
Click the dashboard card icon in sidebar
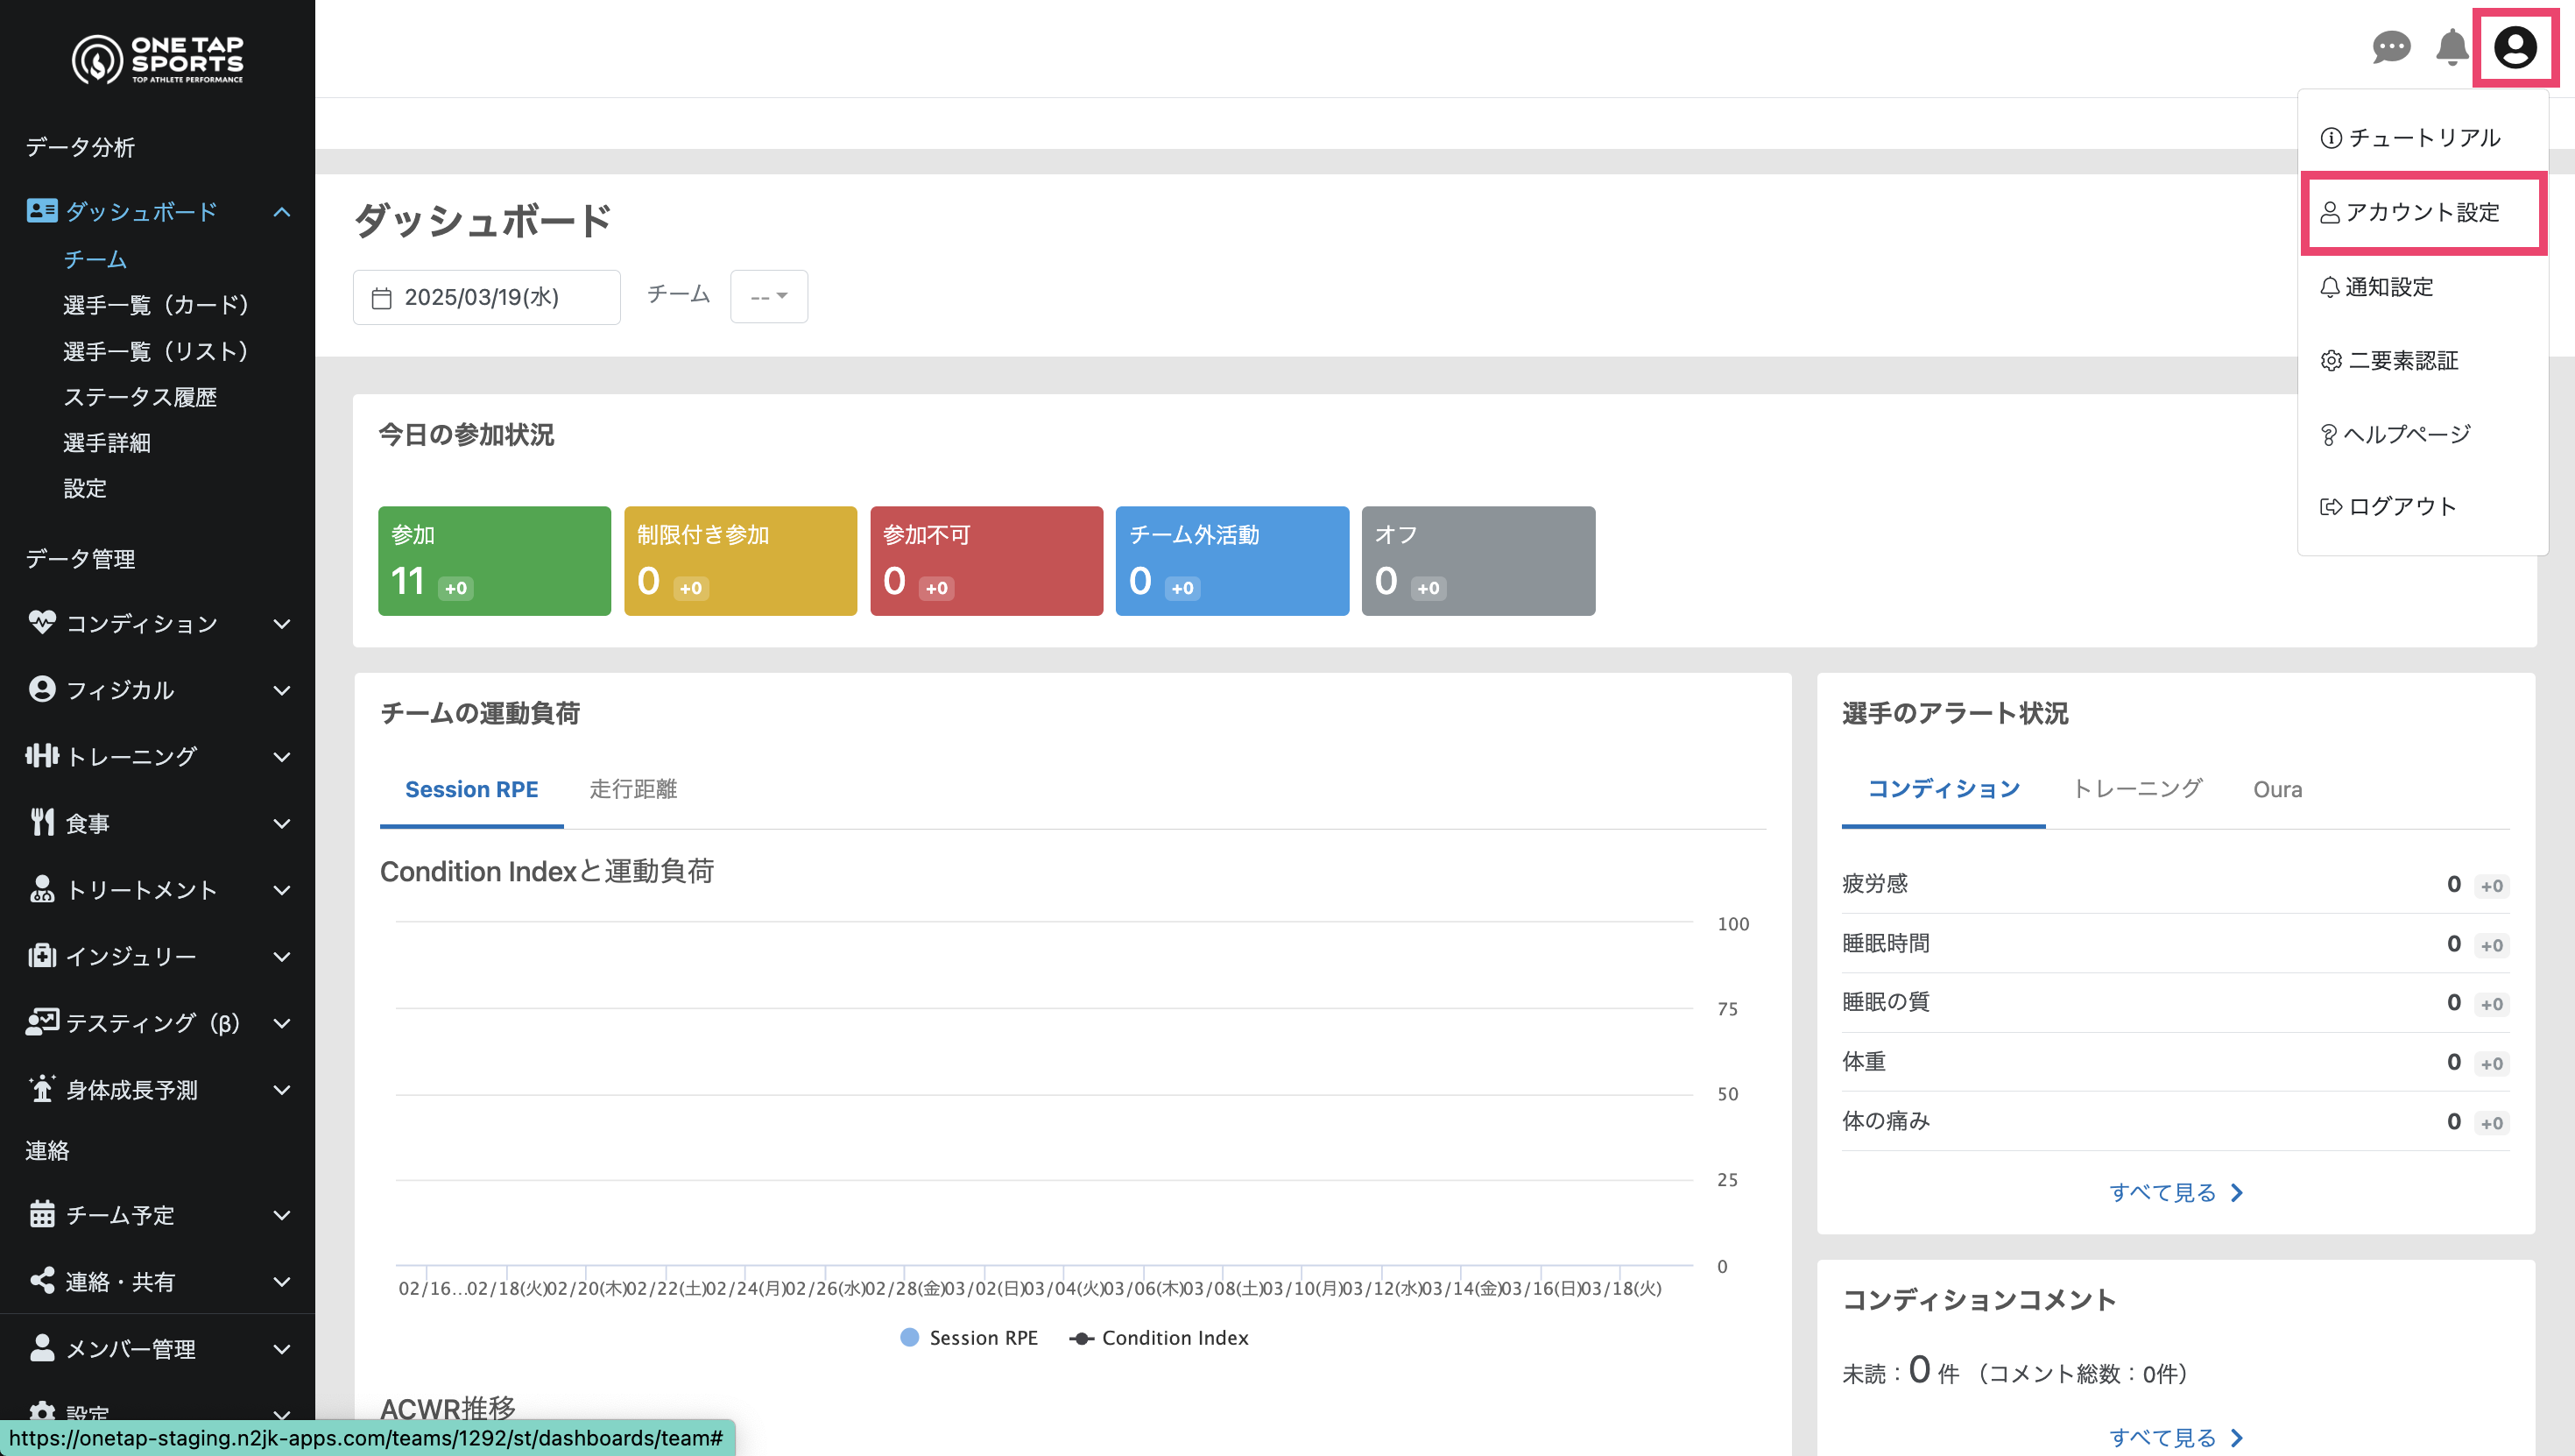42,211
